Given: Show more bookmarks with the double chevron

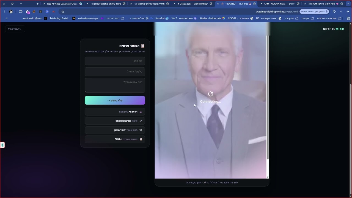Looking at the screenshot, I should pos(7,18).
